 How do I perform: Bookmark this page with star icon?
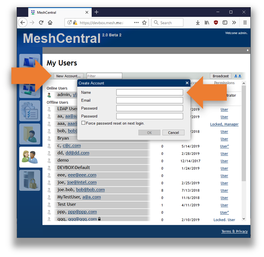pos(144,23)
